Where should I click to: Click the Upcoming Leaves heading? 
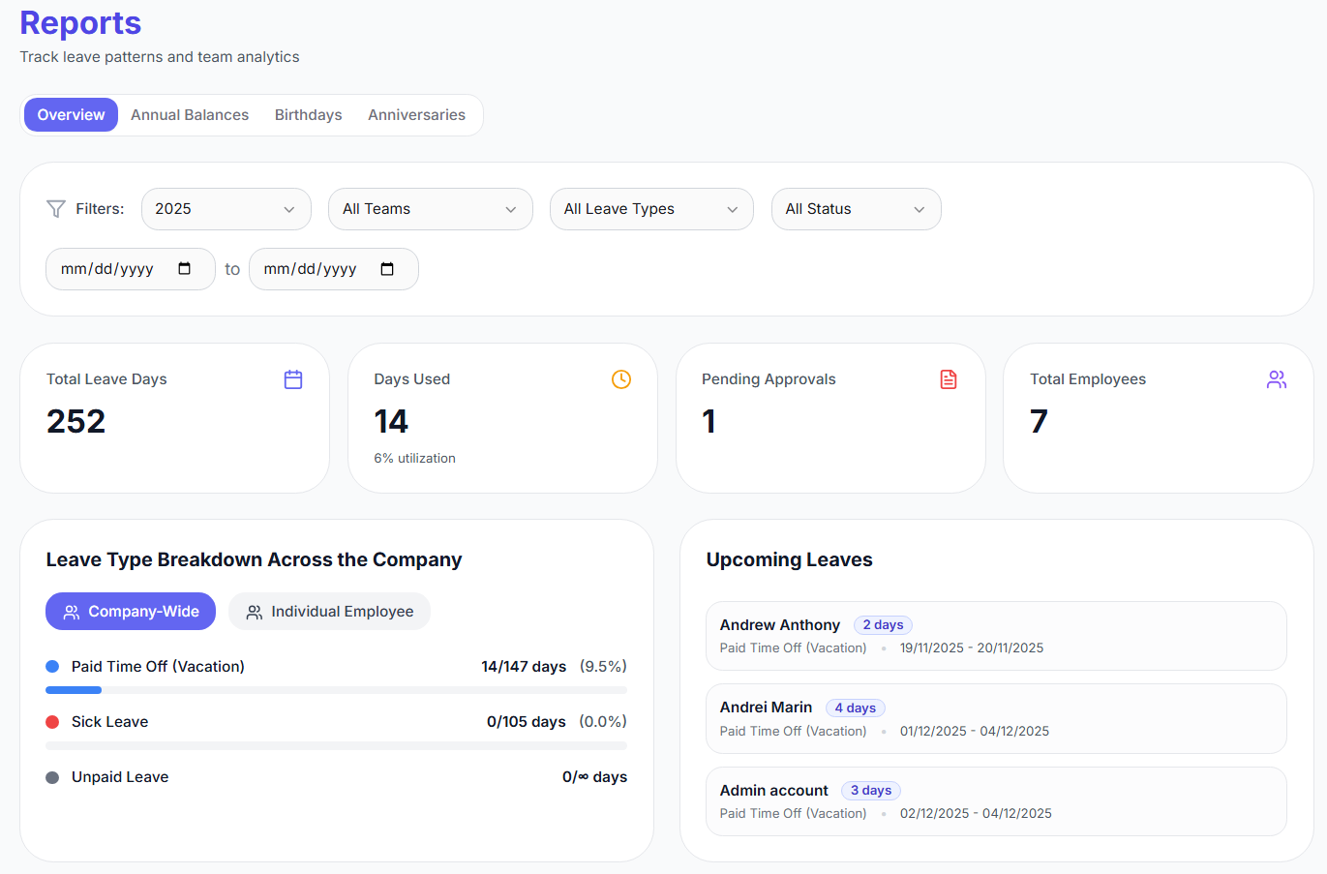click(x=789, y=559)
